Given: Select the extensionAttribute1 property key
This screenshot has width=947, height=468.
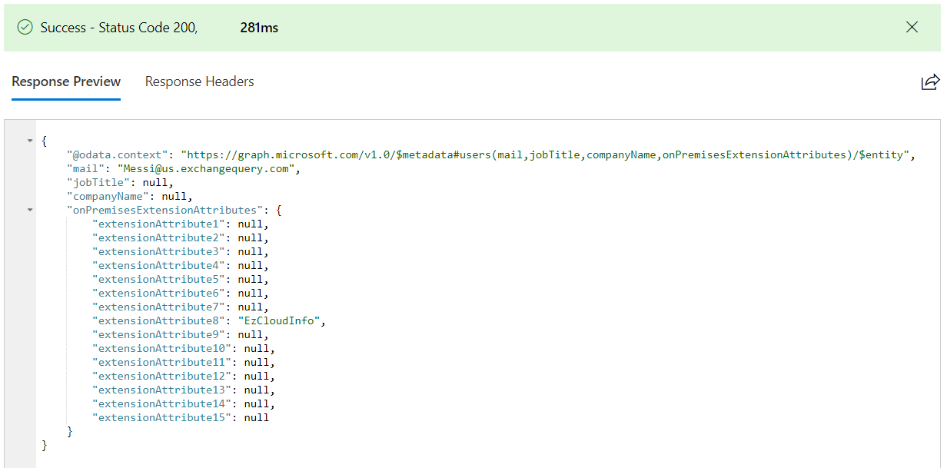Looking at the screenshot, I should [158, 224].
